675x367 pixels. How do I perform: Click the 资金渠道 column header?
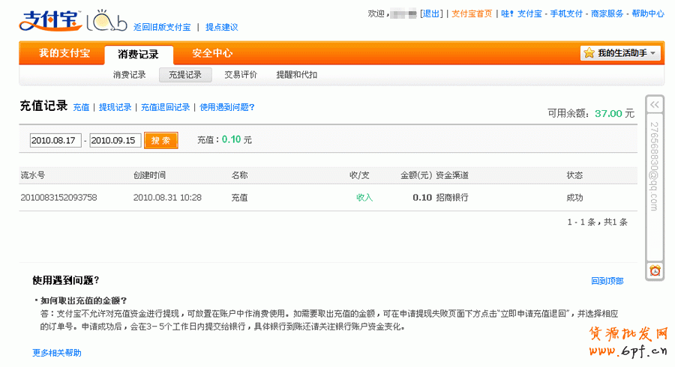click(x=452, y=175)
